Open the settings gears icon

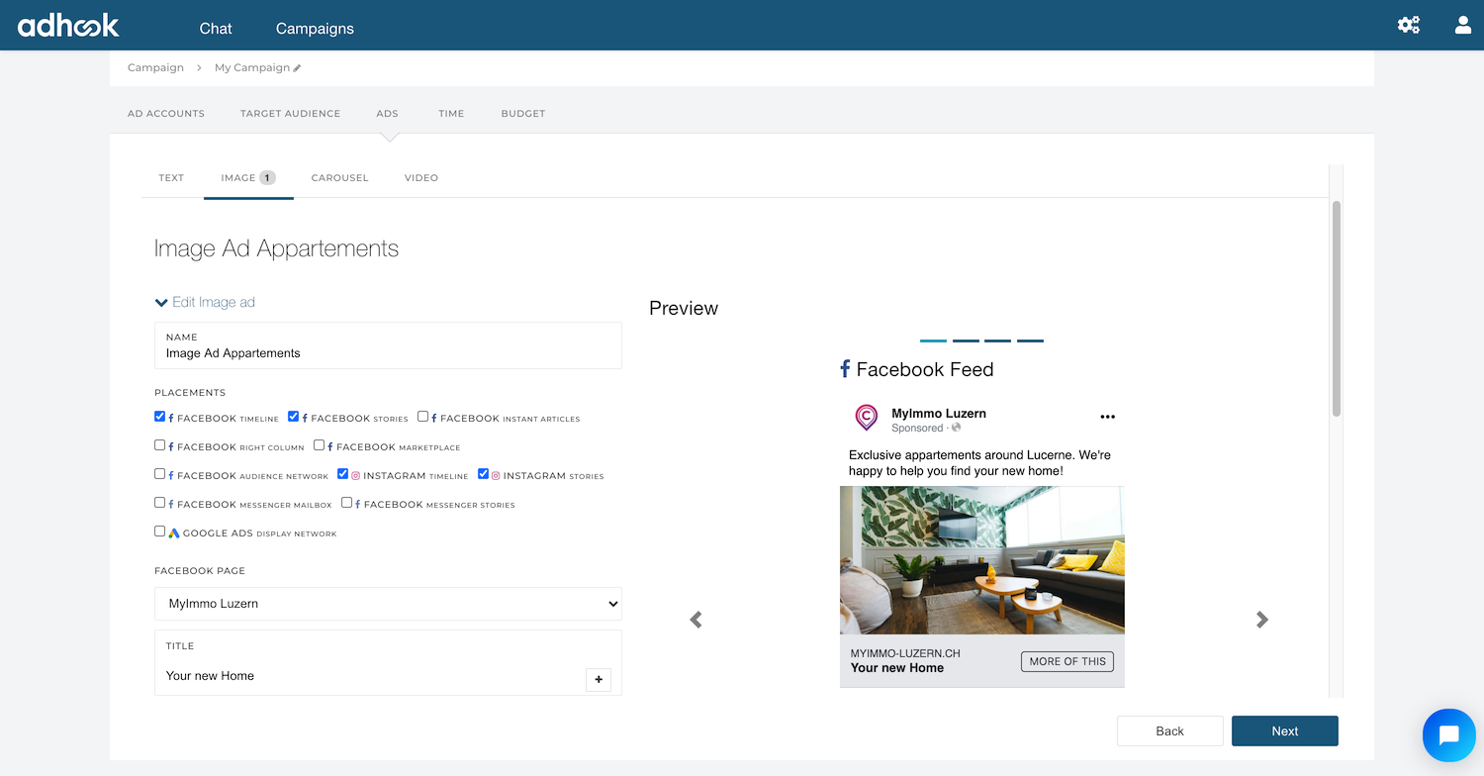[1409, 26]
